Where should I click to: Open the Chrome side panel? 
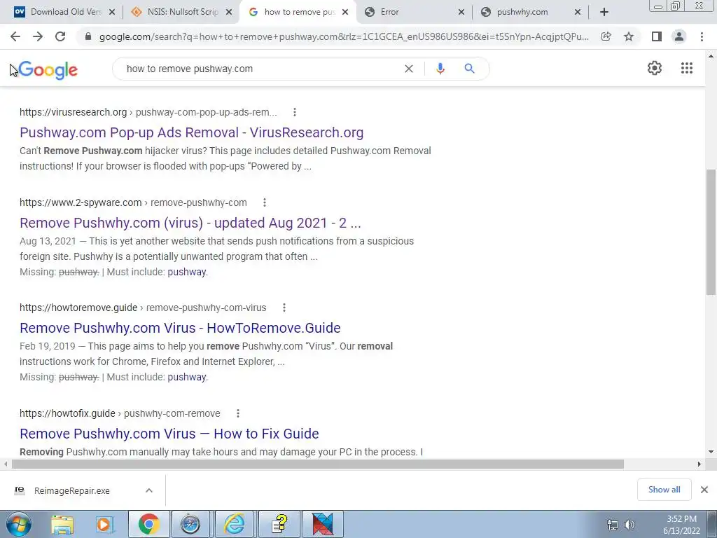click(x=657, y=36)
